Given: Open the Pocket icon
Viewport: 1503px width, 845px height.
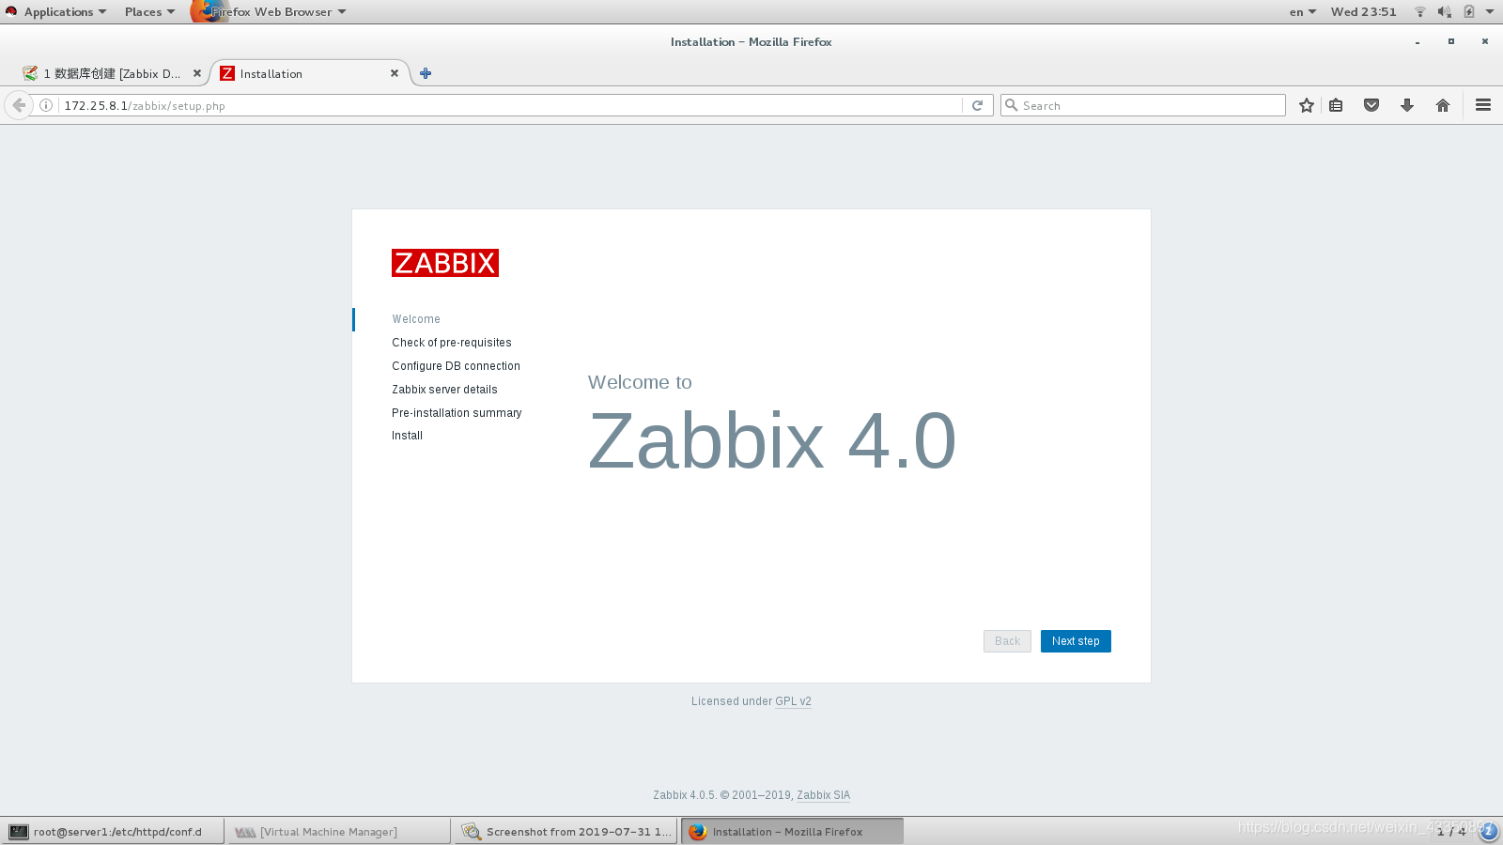Looking at the screenshot, I should pyautogui.click(x=1371, y=105).
